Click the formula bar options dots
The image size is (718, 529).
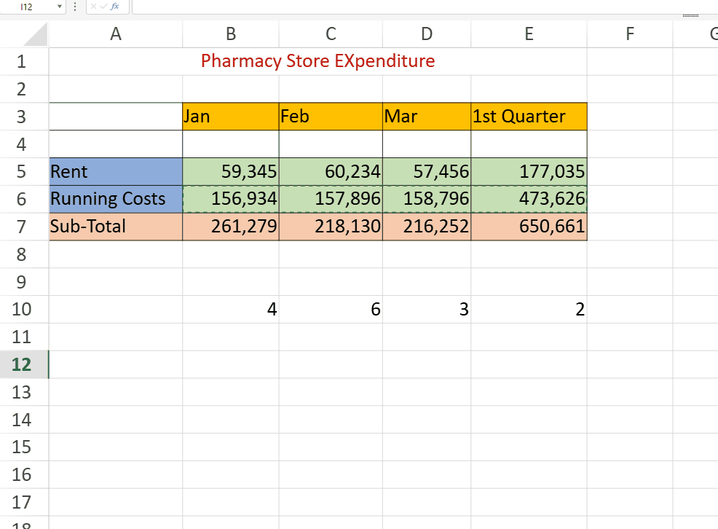pos(75,7)
